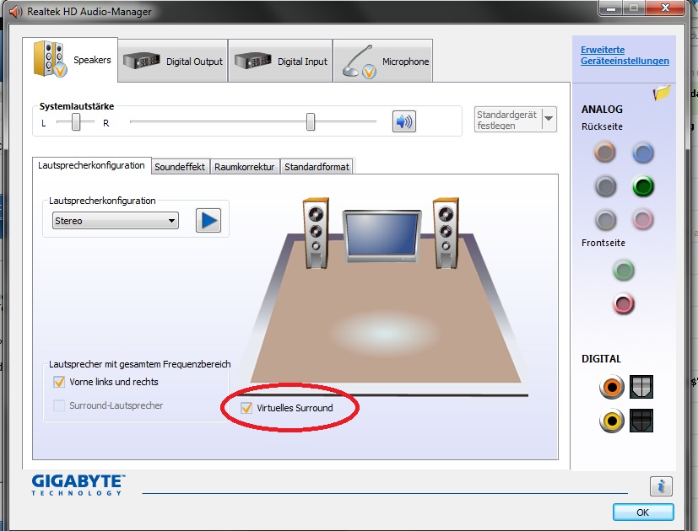
Task: Click the active green rear jack
Action: click(x=643, y=186)
